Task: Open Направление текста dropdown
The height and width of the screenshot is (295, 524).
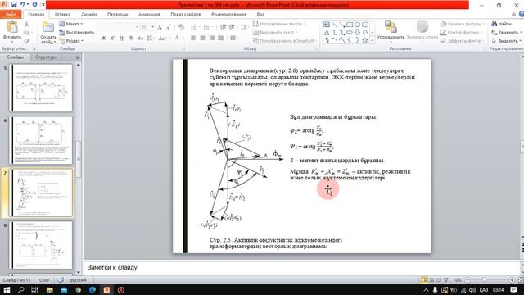Action: tap(279, 24)
